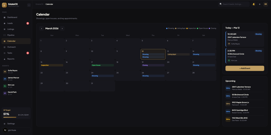The width and height of the screenshot is (271, 135).
Task: Go to the next month
Action: (x=62, y=29)
